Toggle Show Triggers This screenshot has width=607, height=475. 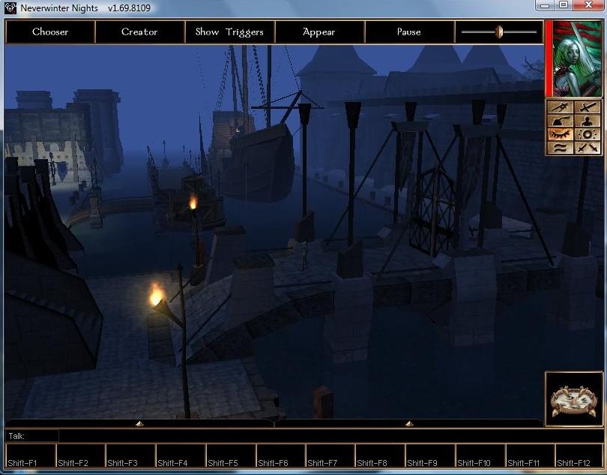(x=229, y=32)
